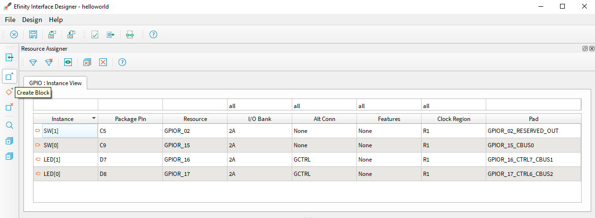The image size is (595, 218).
Task: Click the Package Pin column header
Action: (x=130, y=119)
